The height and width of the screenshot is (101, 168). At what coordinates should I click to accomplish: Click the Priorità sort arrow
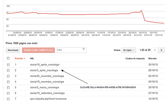24,58
